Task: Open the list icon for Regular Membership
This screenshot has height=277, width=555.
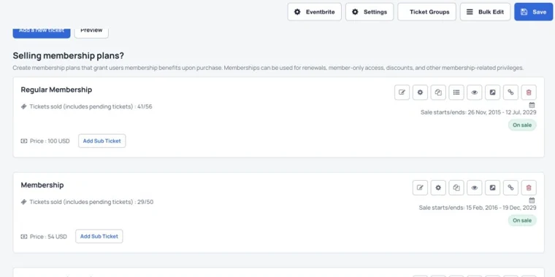Action: click(x=456, y=93)
